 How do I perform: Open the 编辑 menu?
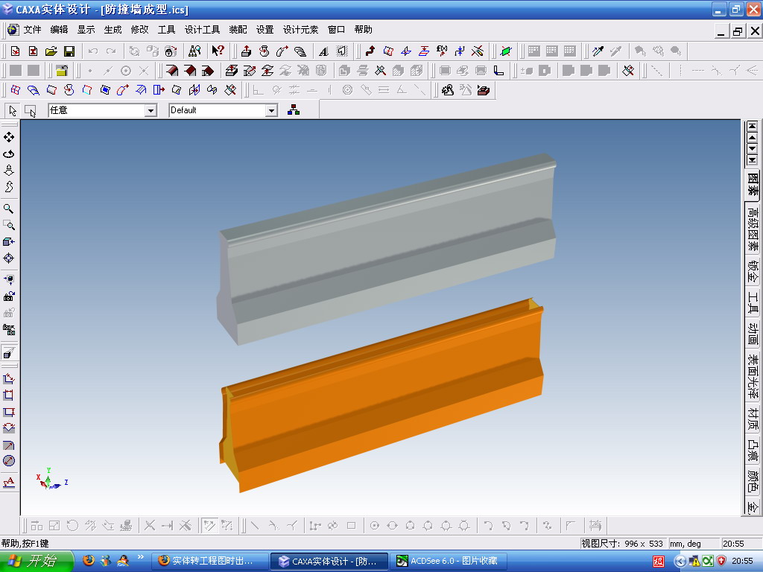(x=59, y=30)
